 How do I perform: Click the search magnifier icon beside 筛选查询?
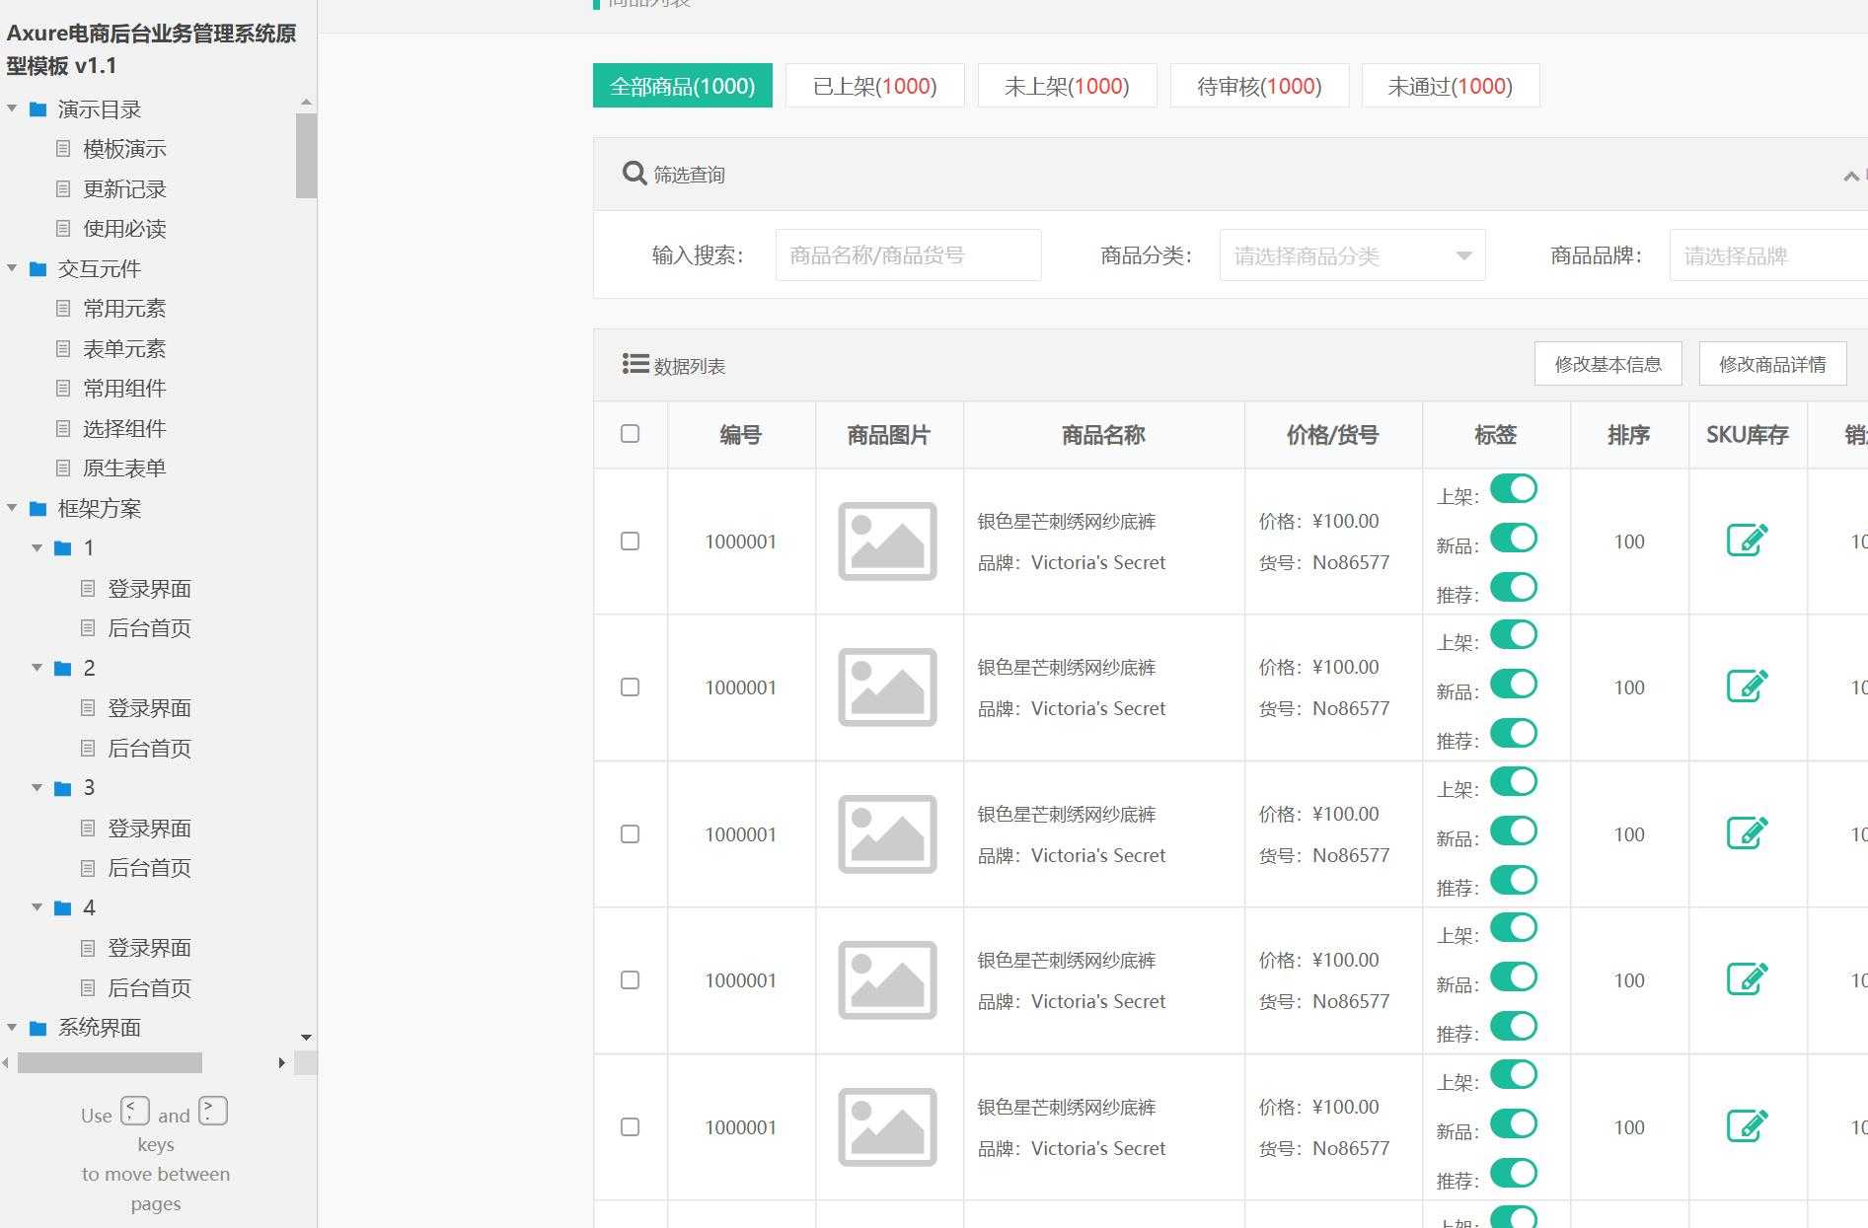tap(634, 173)
